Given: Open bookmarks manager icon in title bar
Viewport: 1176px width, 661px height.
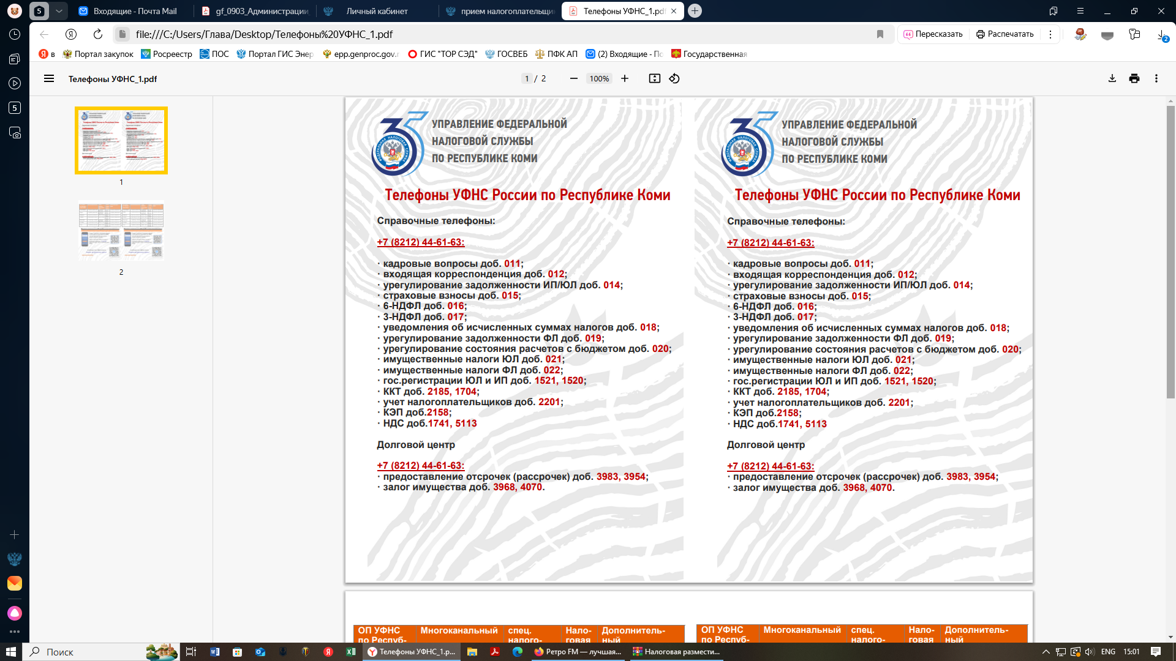Looking at the screenshot, I should (1053, 11).
